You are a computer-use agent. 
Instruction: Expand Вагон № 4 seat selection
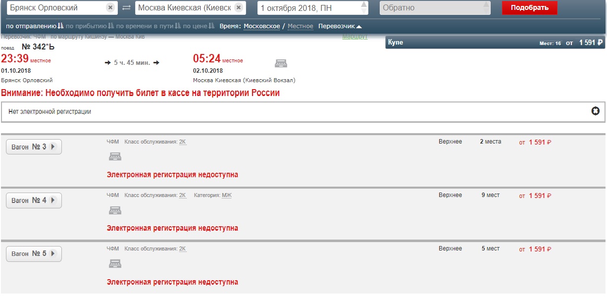pos(34,200)
